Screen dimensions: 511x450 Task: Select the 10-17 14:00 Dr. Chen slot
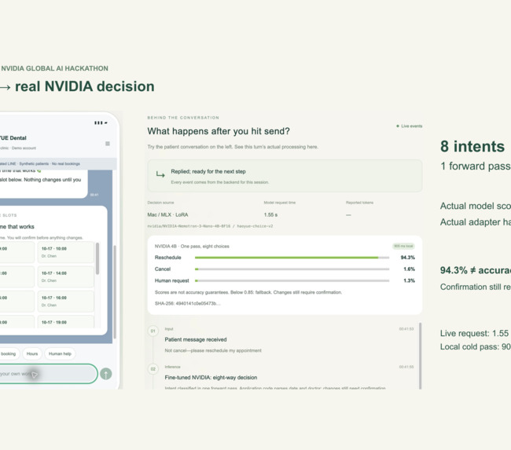(65, 276)
